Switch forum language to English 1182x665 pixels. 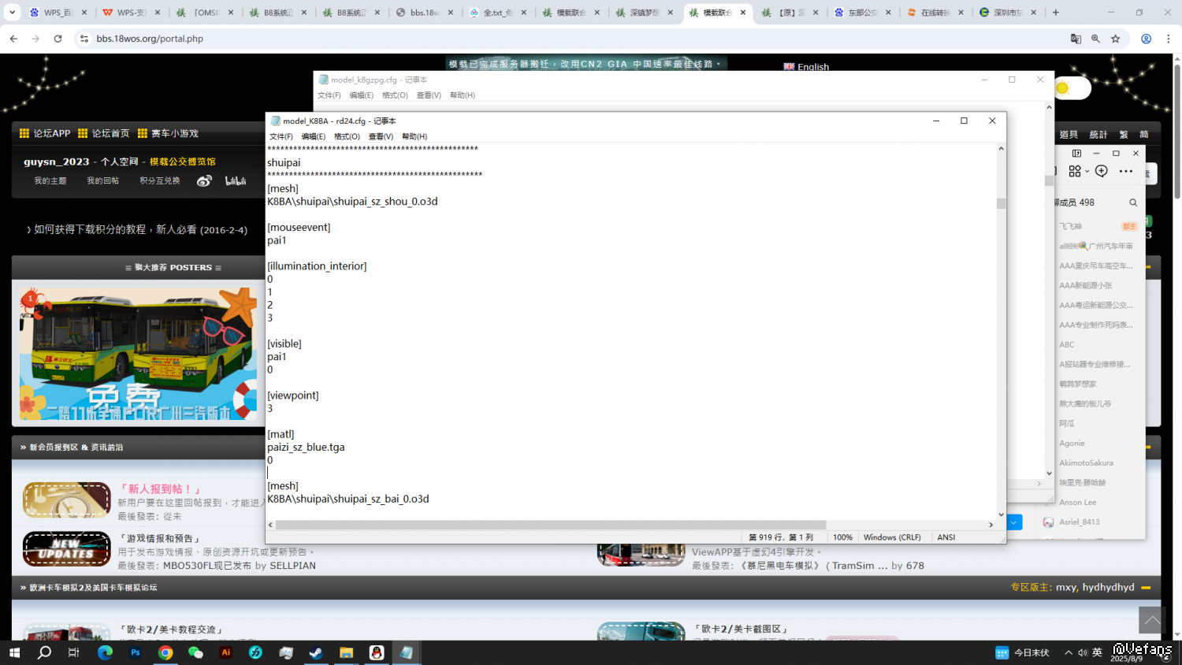pyautogui.click(x=806, y=67)
